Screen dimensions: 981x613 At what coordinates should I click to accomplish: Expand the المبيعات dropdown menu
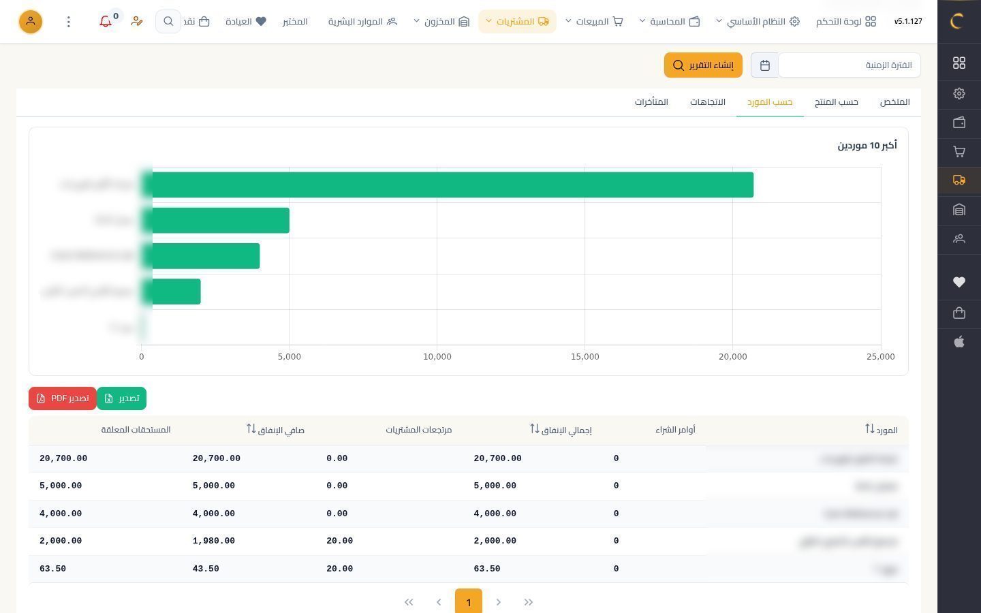(x=594, y=22)
